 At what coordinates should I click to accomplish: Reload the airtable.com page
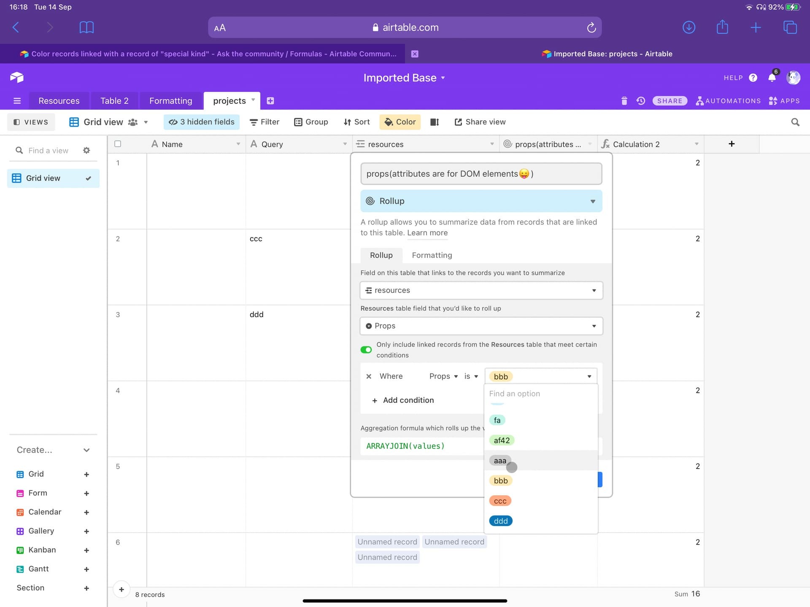pos(591,27)
